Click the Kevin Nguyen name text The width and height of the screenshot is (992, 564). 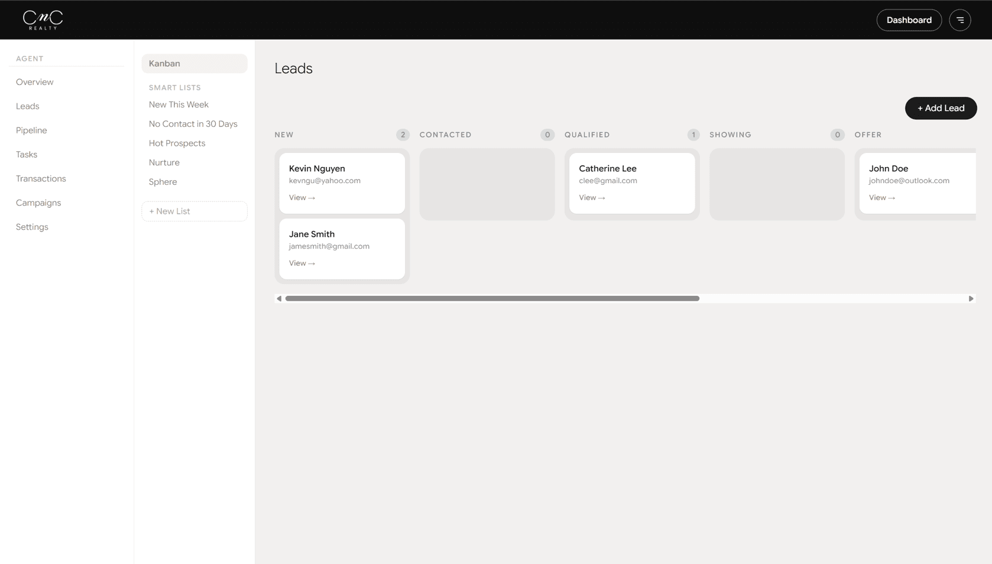(x=317, y=169)
